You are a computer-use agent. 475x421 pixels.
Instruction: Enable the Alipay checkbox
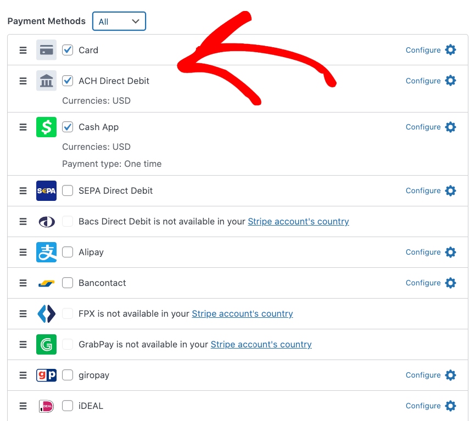tap(68, 252)
